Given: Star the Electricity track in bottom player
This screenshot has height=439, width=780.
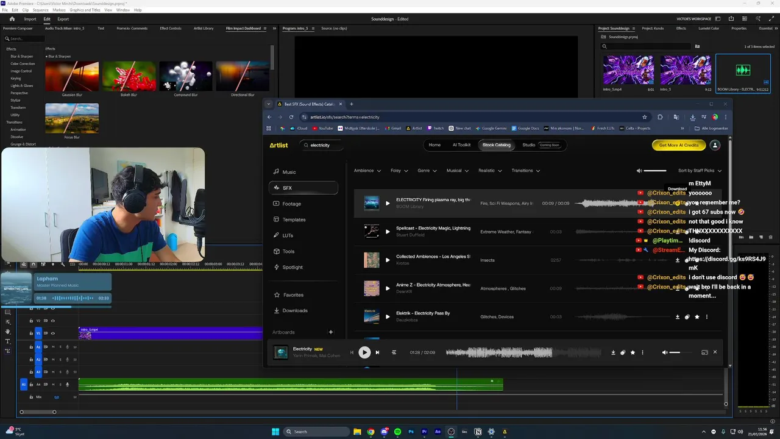Looking at the screenshot, I should coord(633,352).
